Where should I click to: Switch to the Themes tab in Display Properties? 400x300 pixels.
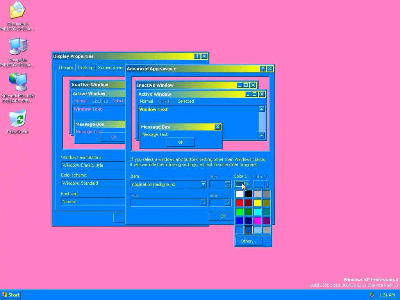[66, 68]
